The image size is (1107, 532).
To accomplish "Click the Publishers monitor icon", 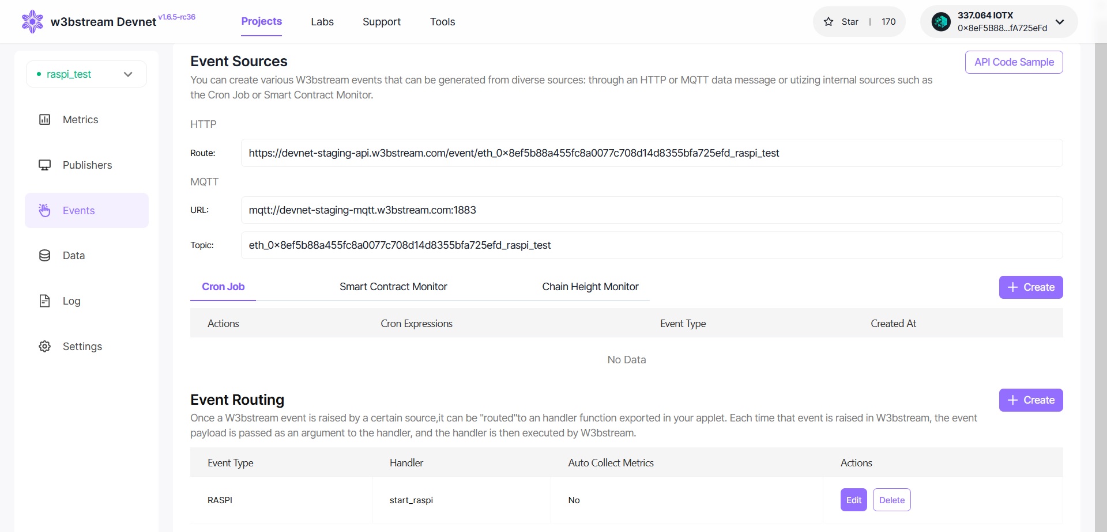I will [x=44, y=165].
